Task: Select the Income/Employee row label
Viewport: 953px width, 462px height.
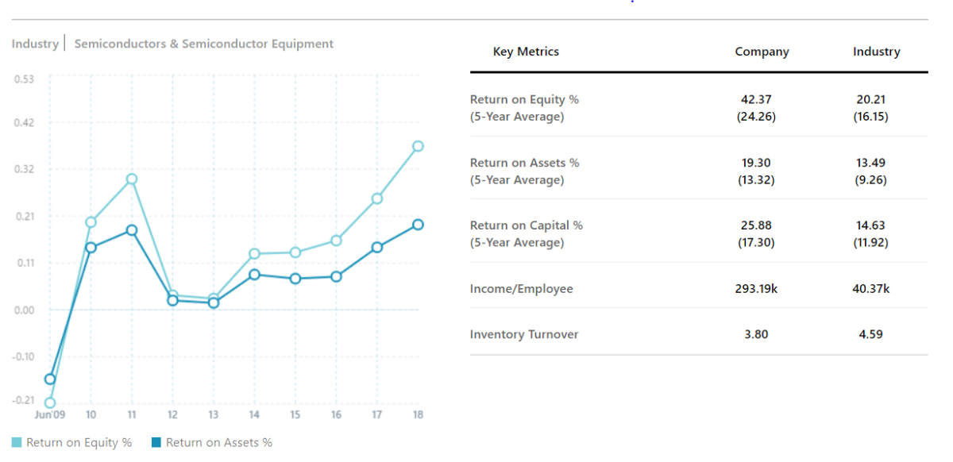Action: point(521,289)
